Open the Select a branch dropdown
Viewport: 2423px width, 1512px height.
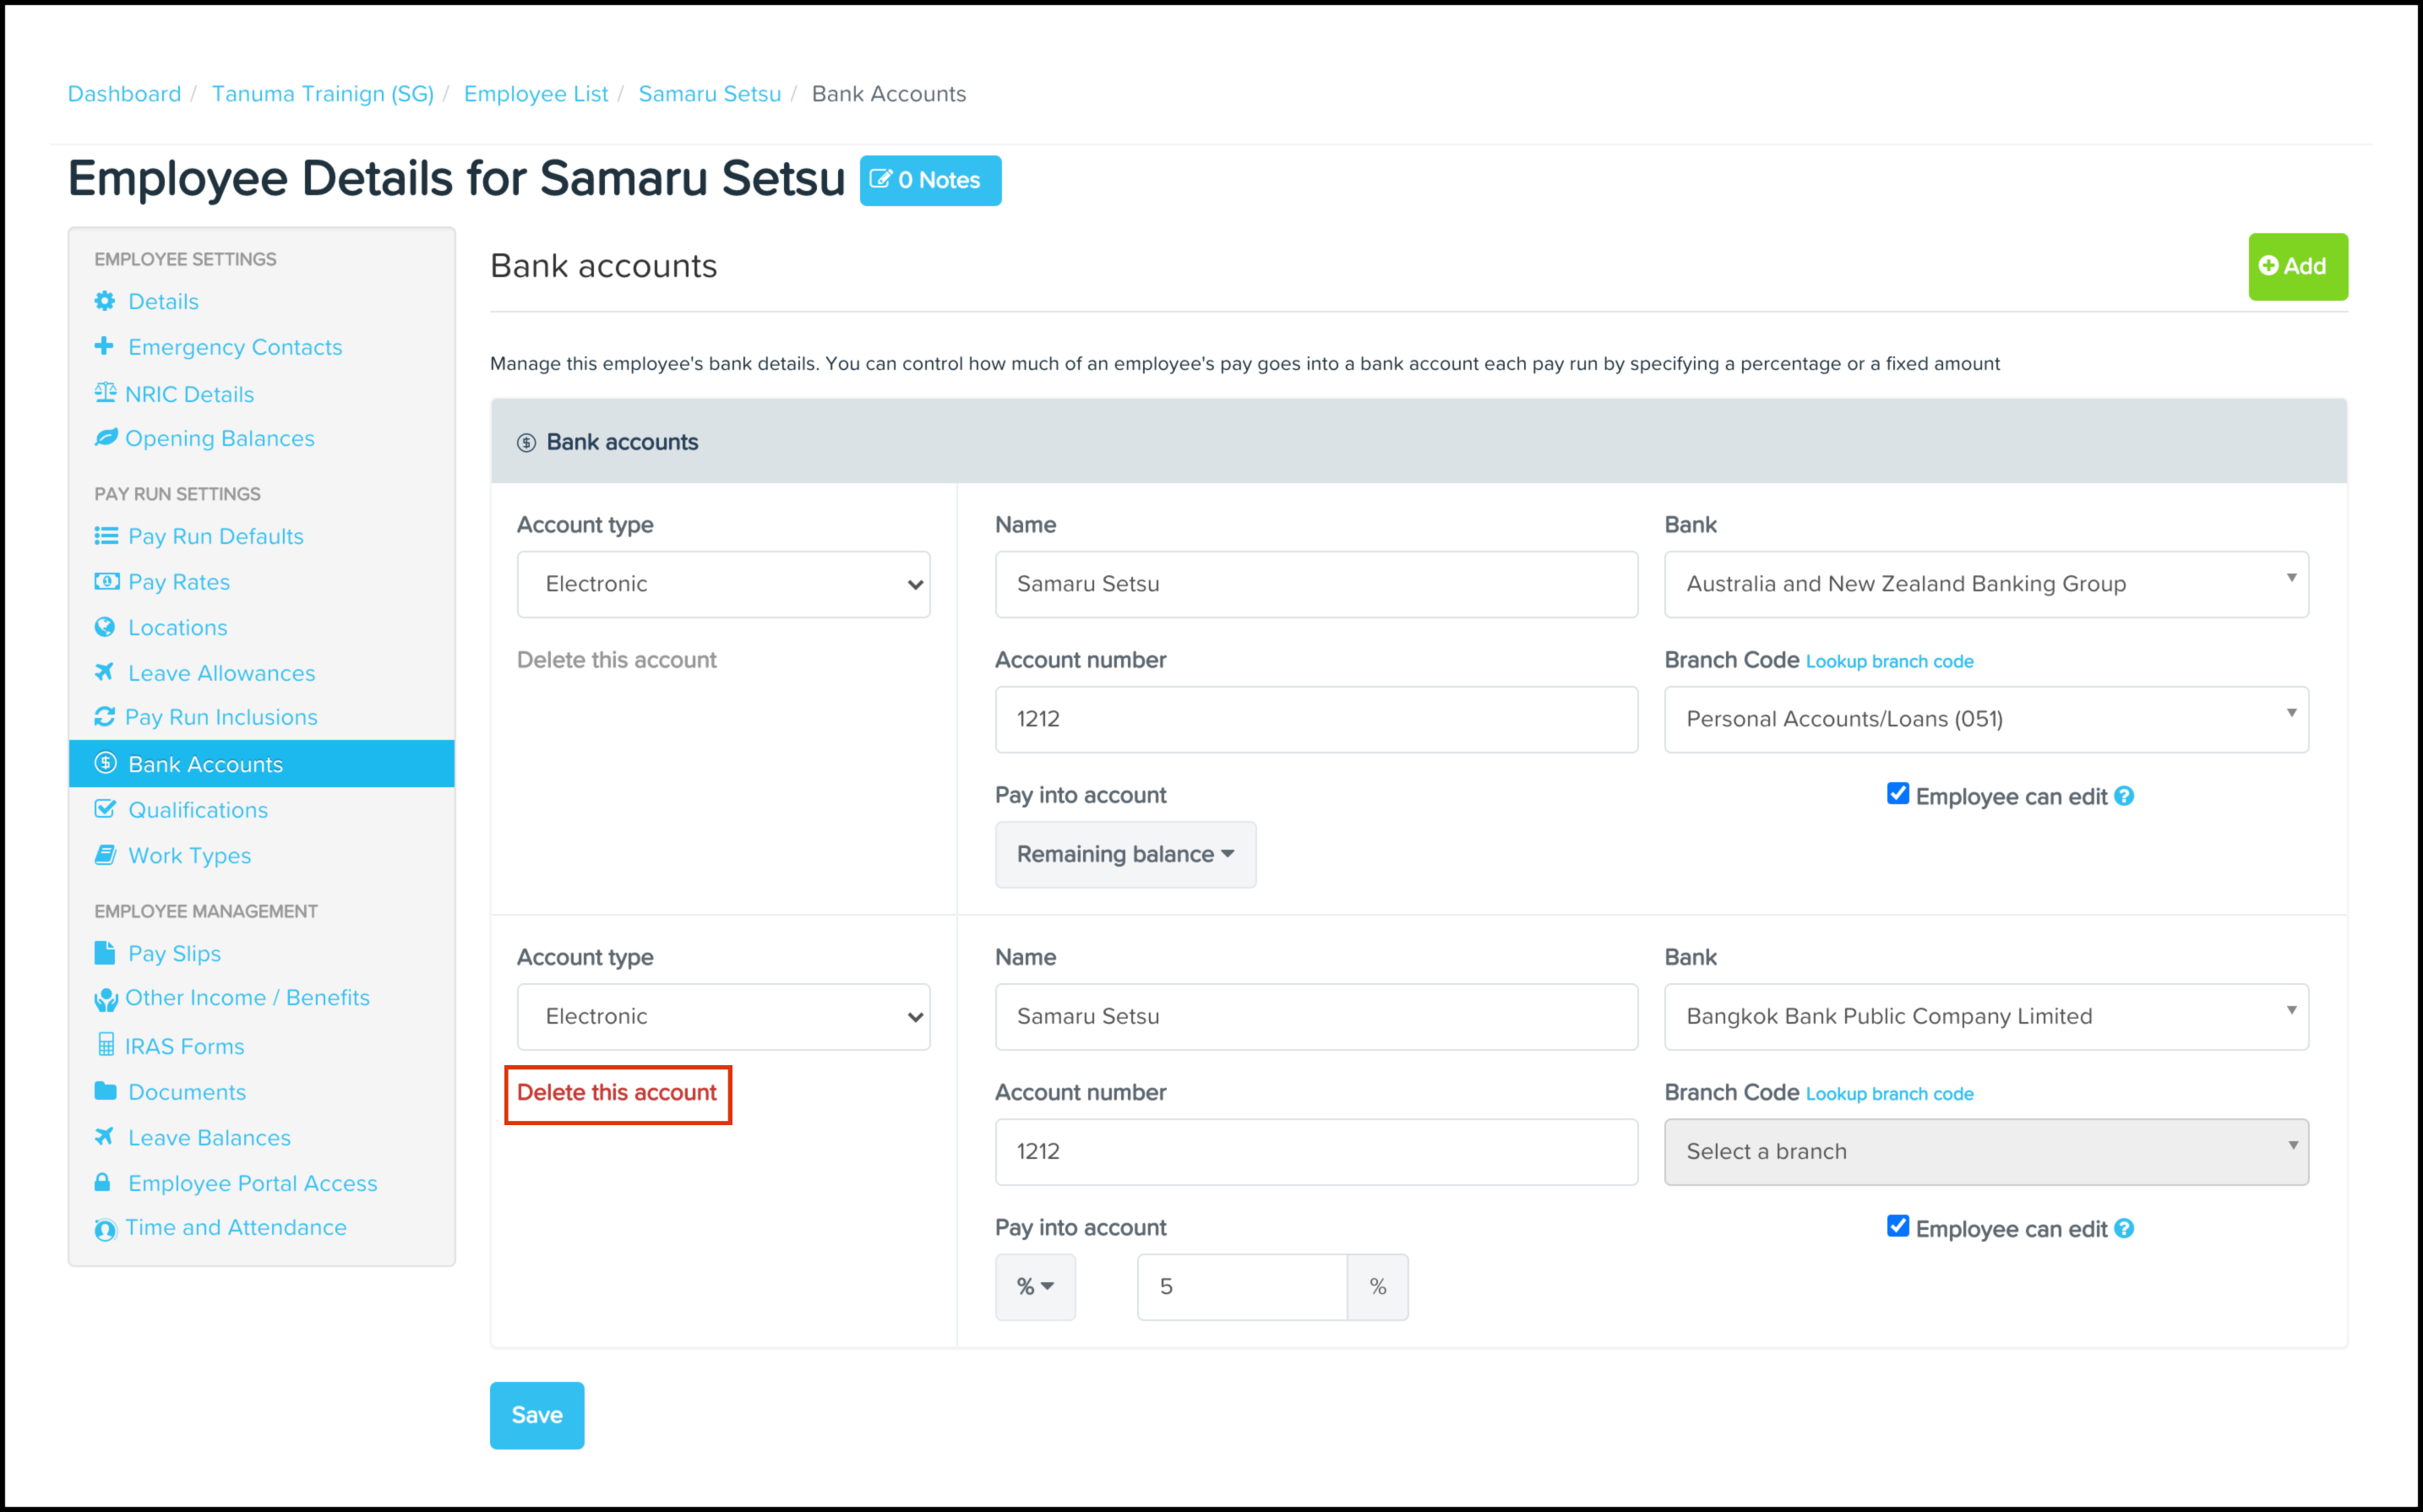coord(1985,1151)
